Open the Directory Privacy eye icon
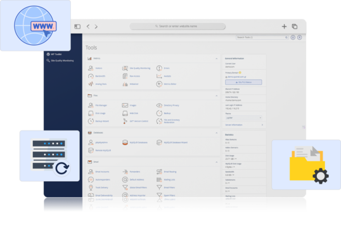This screenshot has width=341, height=230. pos(159,105)
